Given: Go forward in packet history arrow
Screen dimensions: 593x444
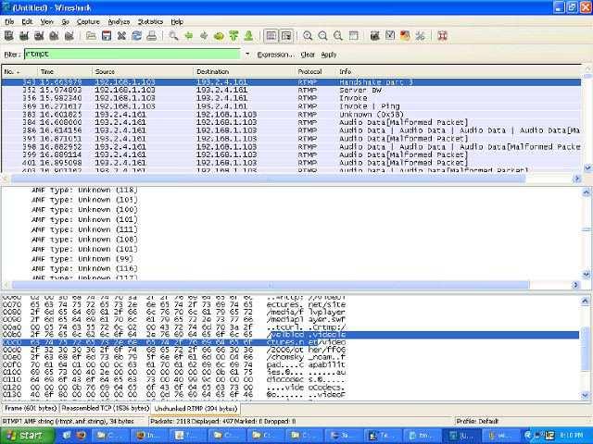Looking at the screenshot, I should [204, 36].
